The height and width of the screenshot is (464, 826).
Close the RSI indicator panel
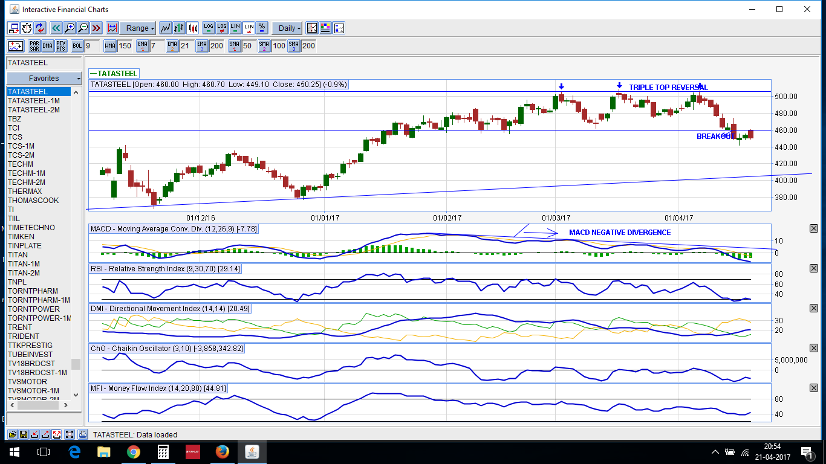pos(813,268)
